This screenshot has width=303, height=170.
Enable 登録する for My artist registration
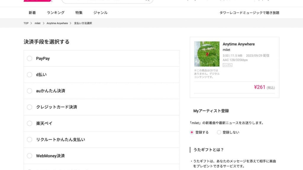tap(192, 132)
